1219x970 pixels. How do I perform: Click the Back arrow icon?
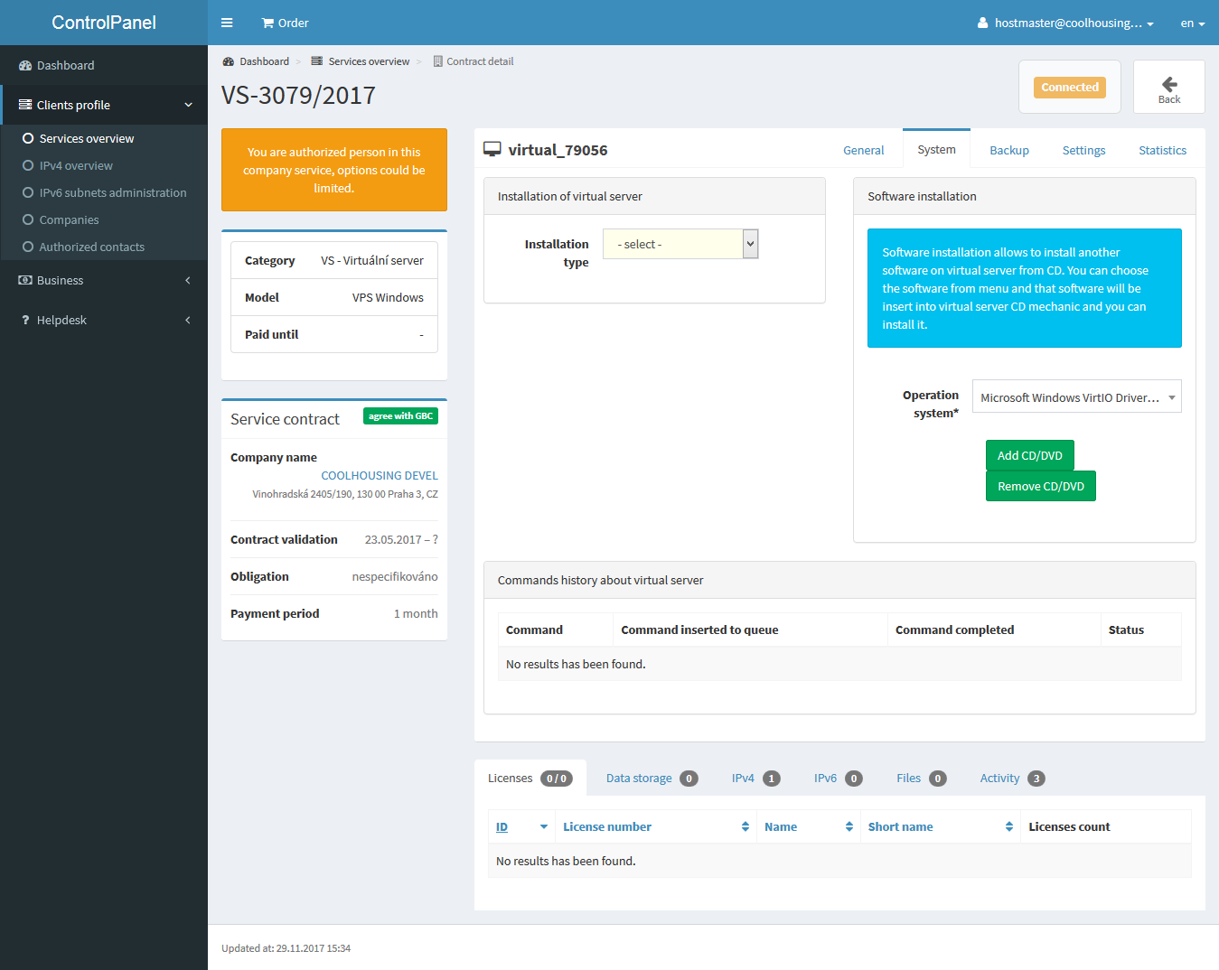[x=1169, y=84]
